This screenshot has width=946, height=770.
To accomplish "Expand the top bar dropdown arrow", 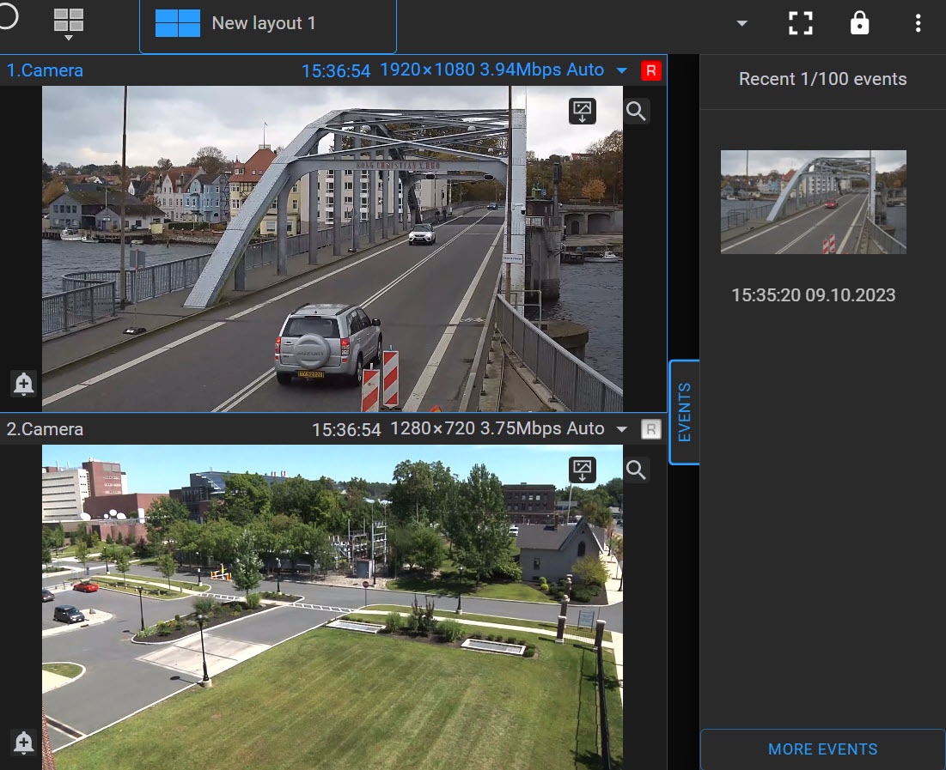I will [x=742, y=23].
